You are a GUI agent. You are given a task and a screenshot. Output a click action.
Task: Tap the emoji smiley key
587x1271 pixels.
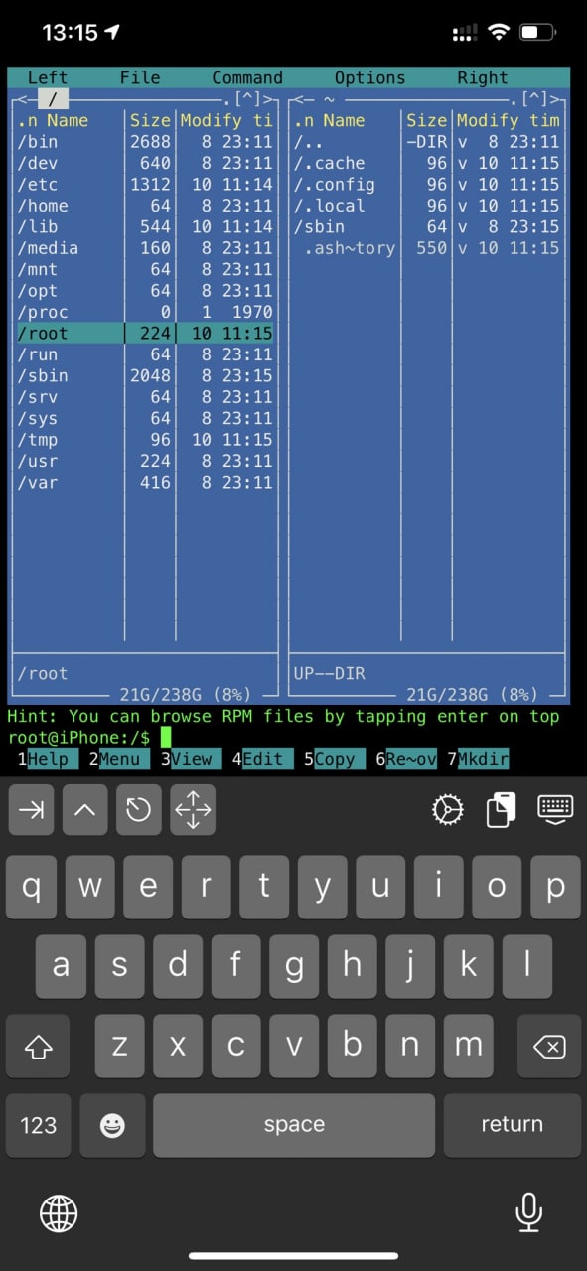pyautogui.click(x=112, y=1125)
